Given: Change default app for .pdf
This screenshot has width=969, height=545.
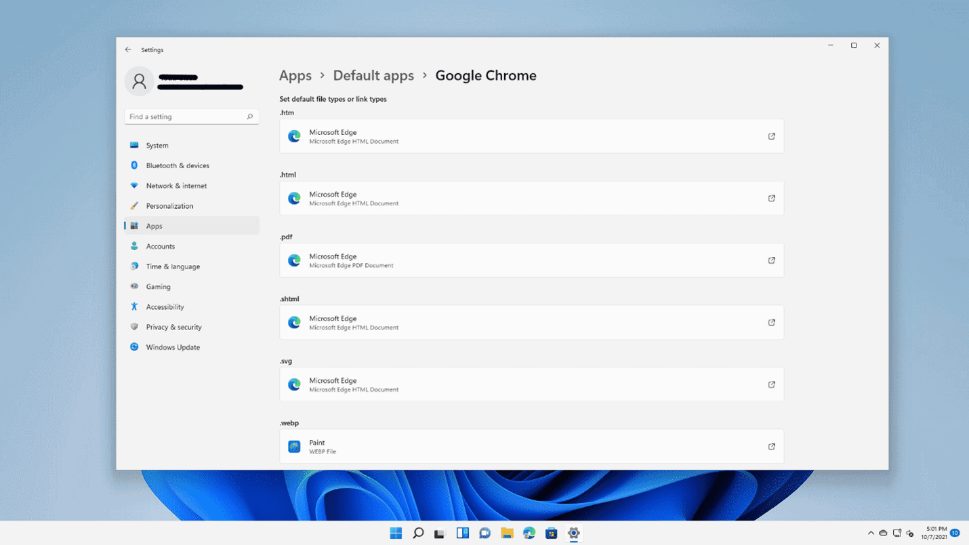Looking at the screenshot, I should point(532,260).
